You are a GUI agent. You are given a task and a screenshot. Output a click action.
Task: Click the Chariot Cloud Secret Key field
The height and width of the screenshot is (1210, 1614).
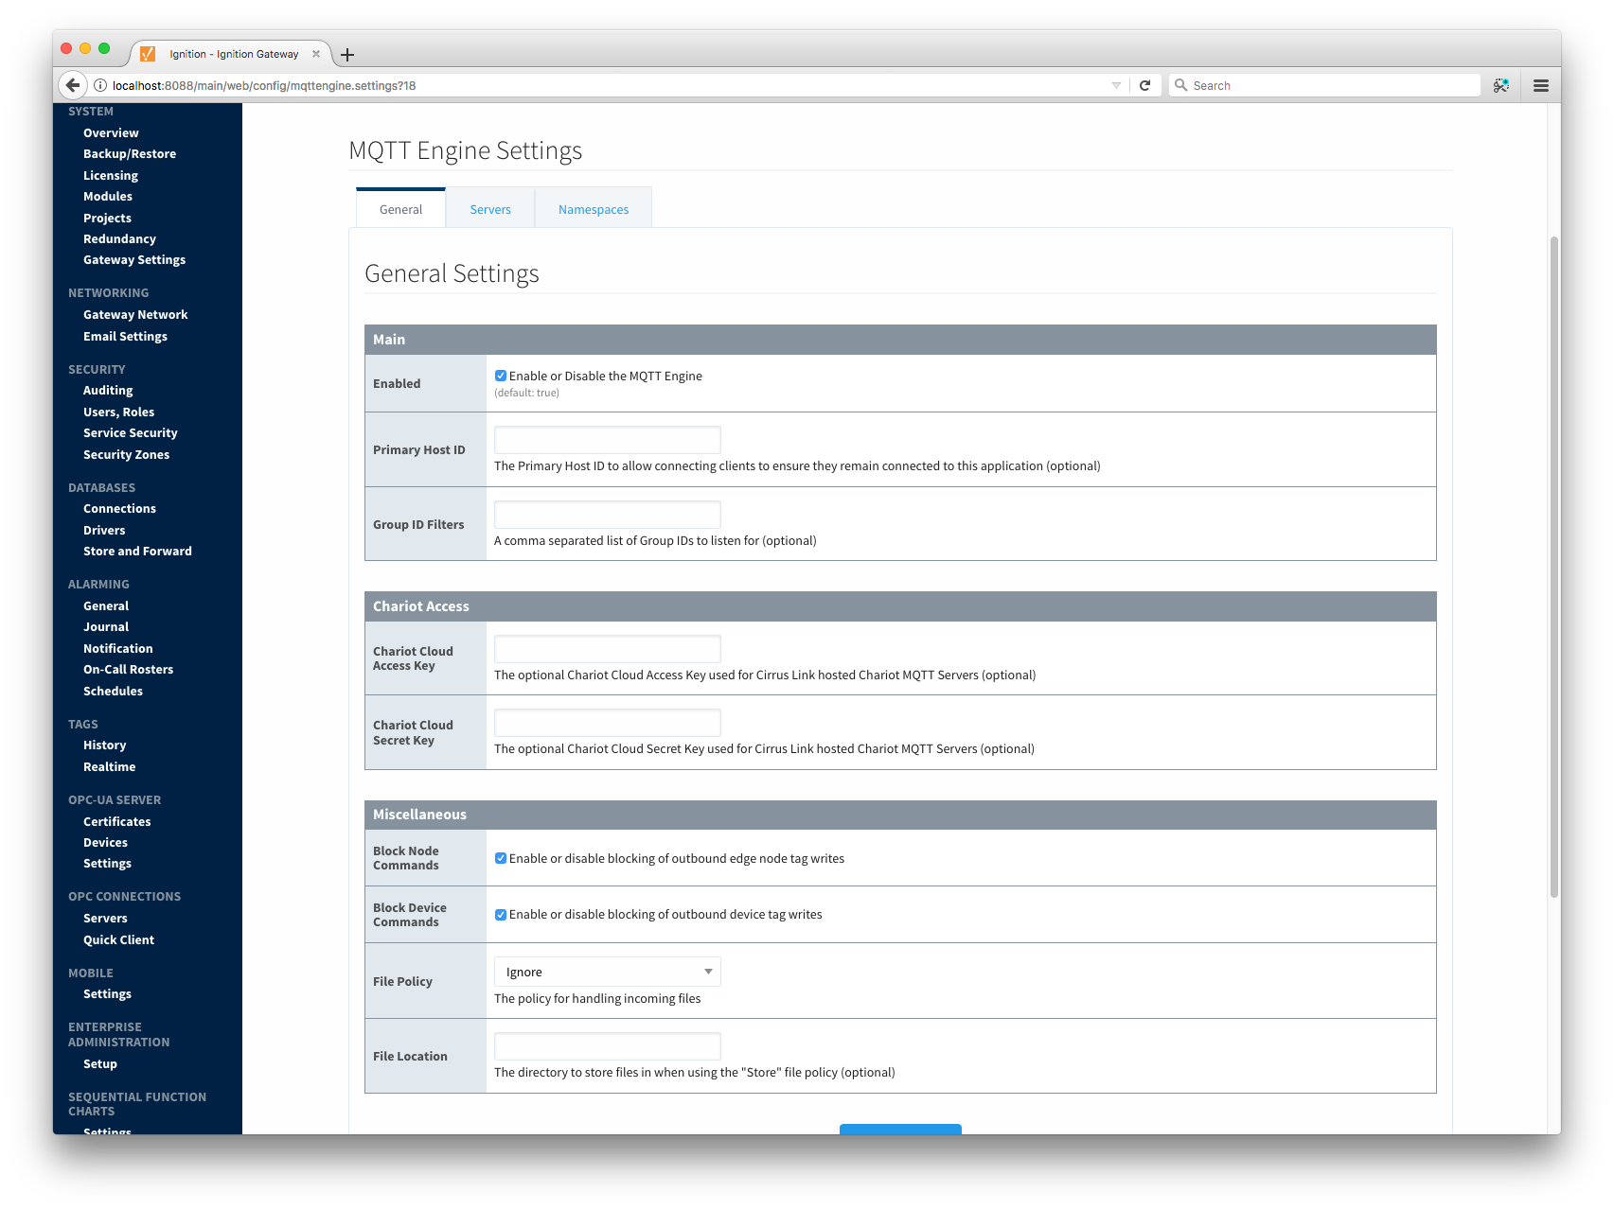[608, 723]
